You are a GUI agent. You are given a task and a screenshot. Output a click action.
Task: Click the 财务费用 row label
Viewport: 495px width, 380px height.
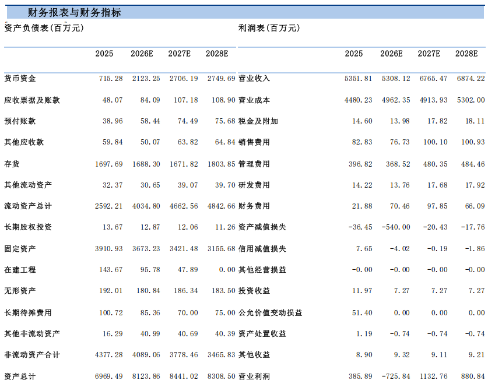254,206
